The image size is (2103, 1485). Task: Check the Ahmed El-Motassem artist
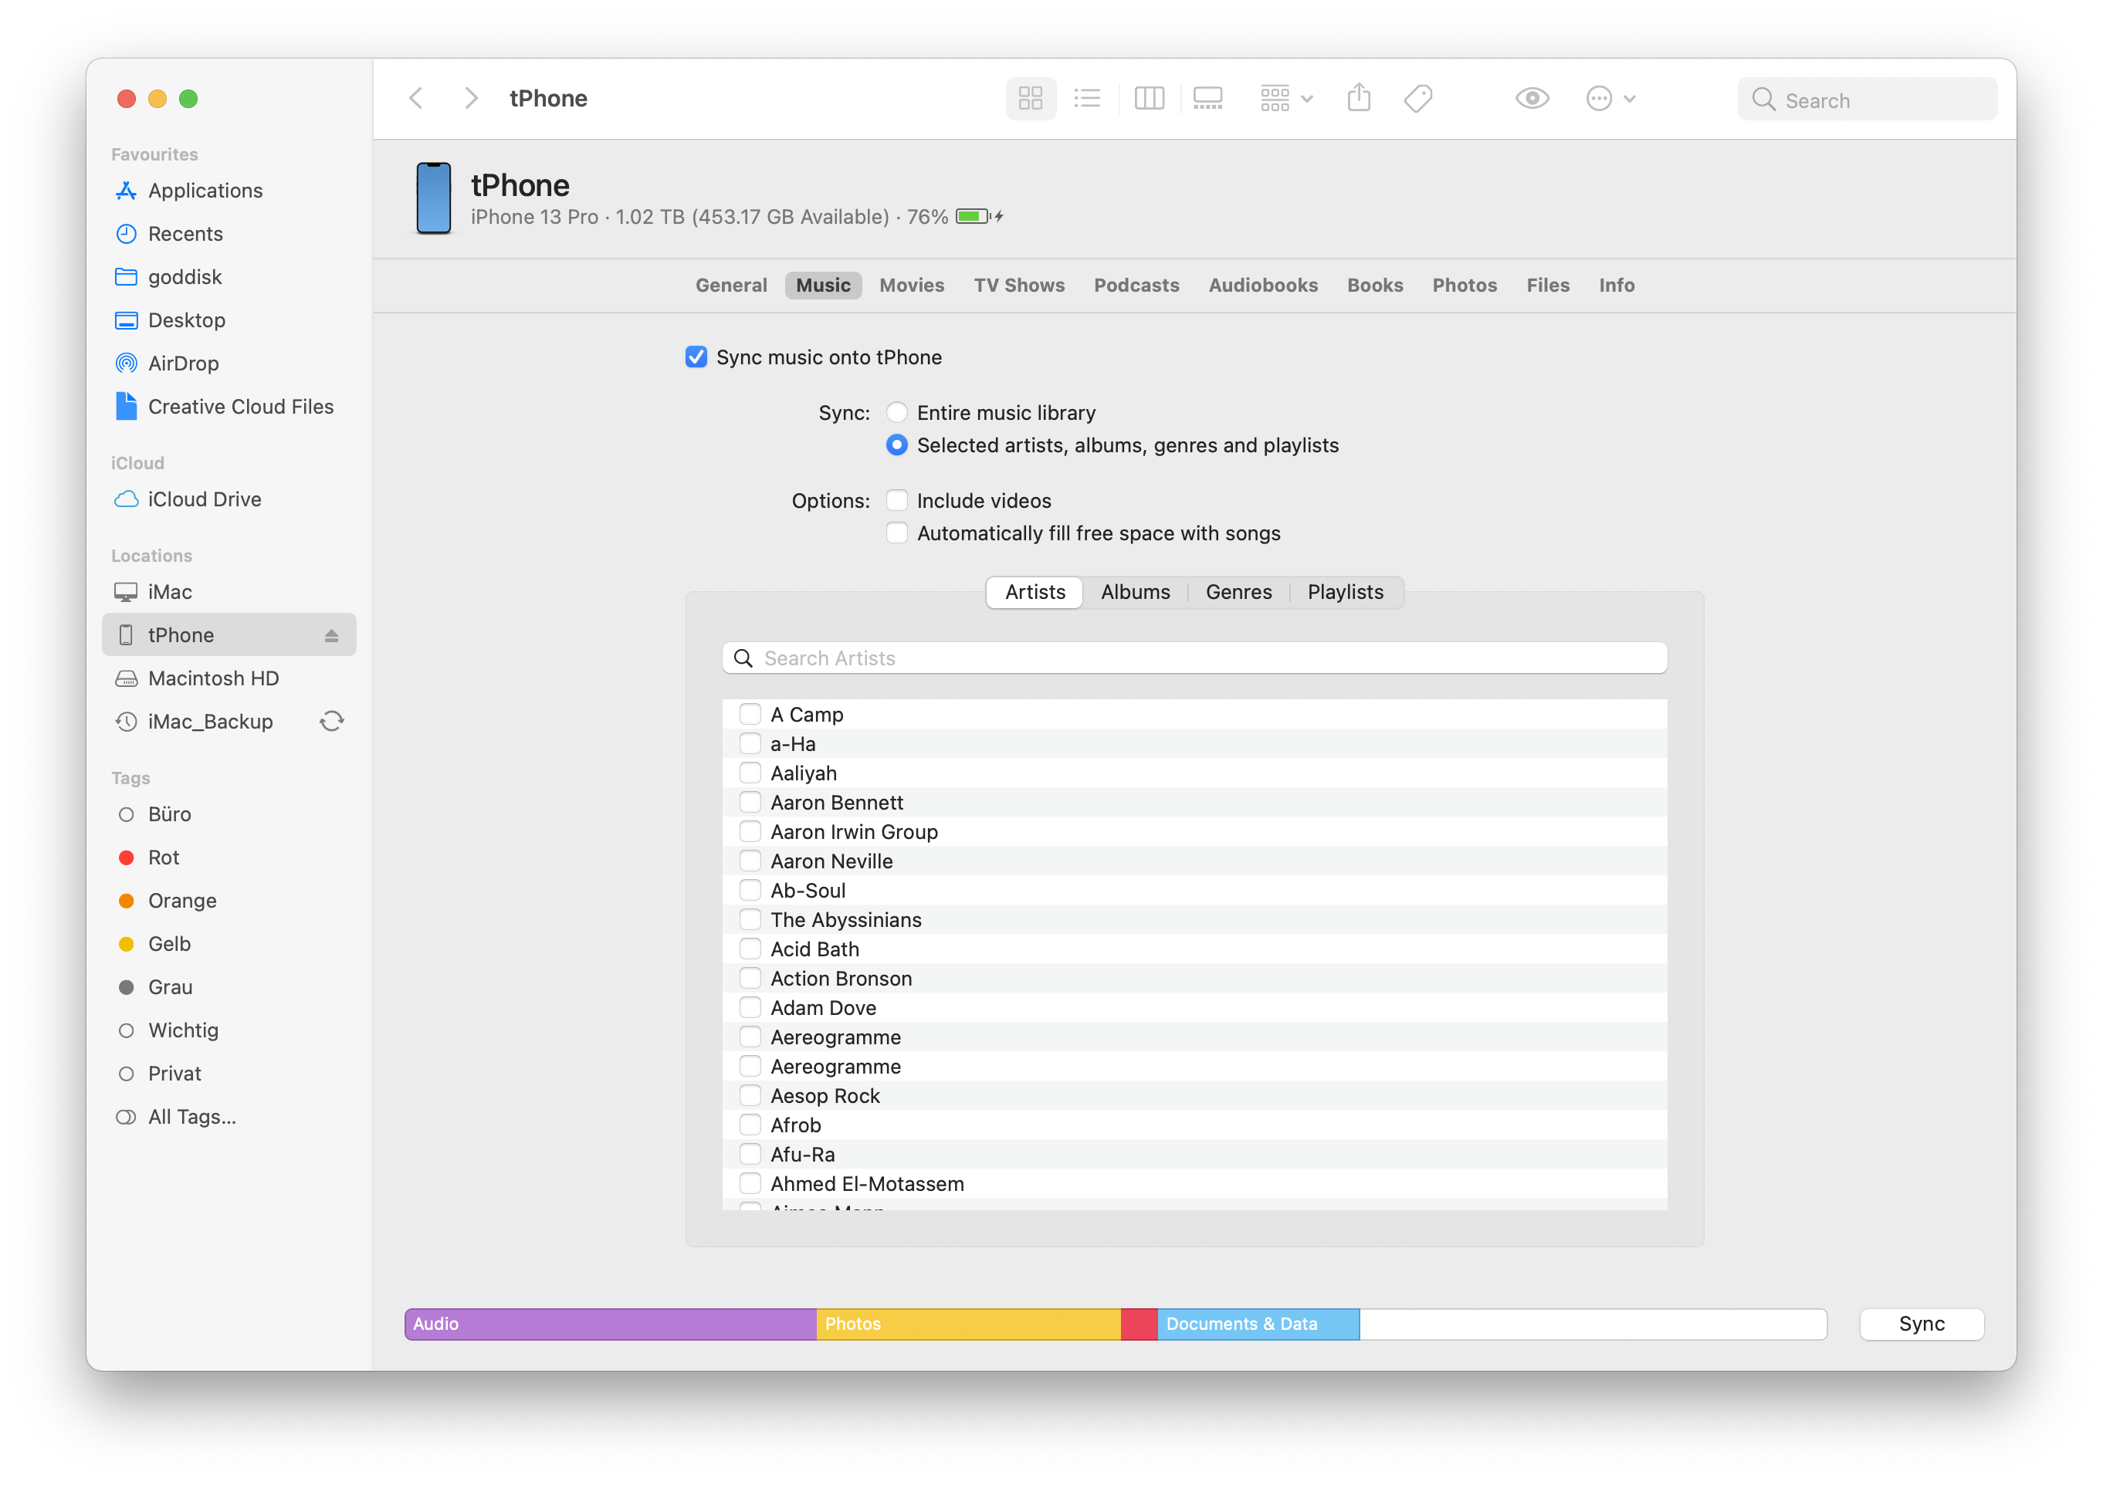pyautogui.click(x=750, y=1184)
